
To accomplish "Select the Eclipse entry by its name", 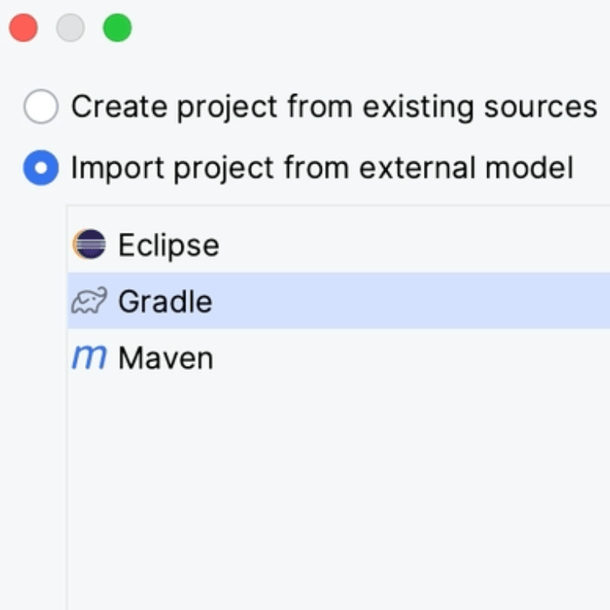I will click(169, 245).
